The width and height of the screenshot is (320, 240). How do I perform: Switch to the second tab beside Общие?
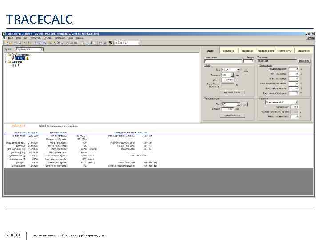point(228,51)
